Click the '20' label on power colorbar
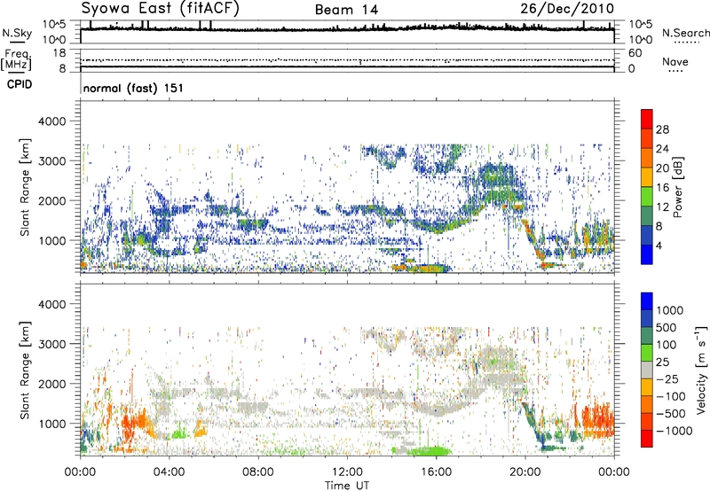Screen dimensions: 710x491 click(x=662, y=168)
